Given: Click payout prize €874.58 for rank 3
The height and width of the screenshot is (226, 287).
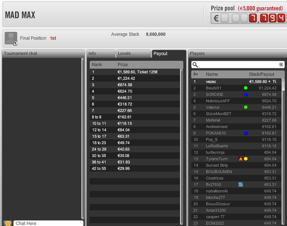Looking at the screenshot, I should [125, 85].
